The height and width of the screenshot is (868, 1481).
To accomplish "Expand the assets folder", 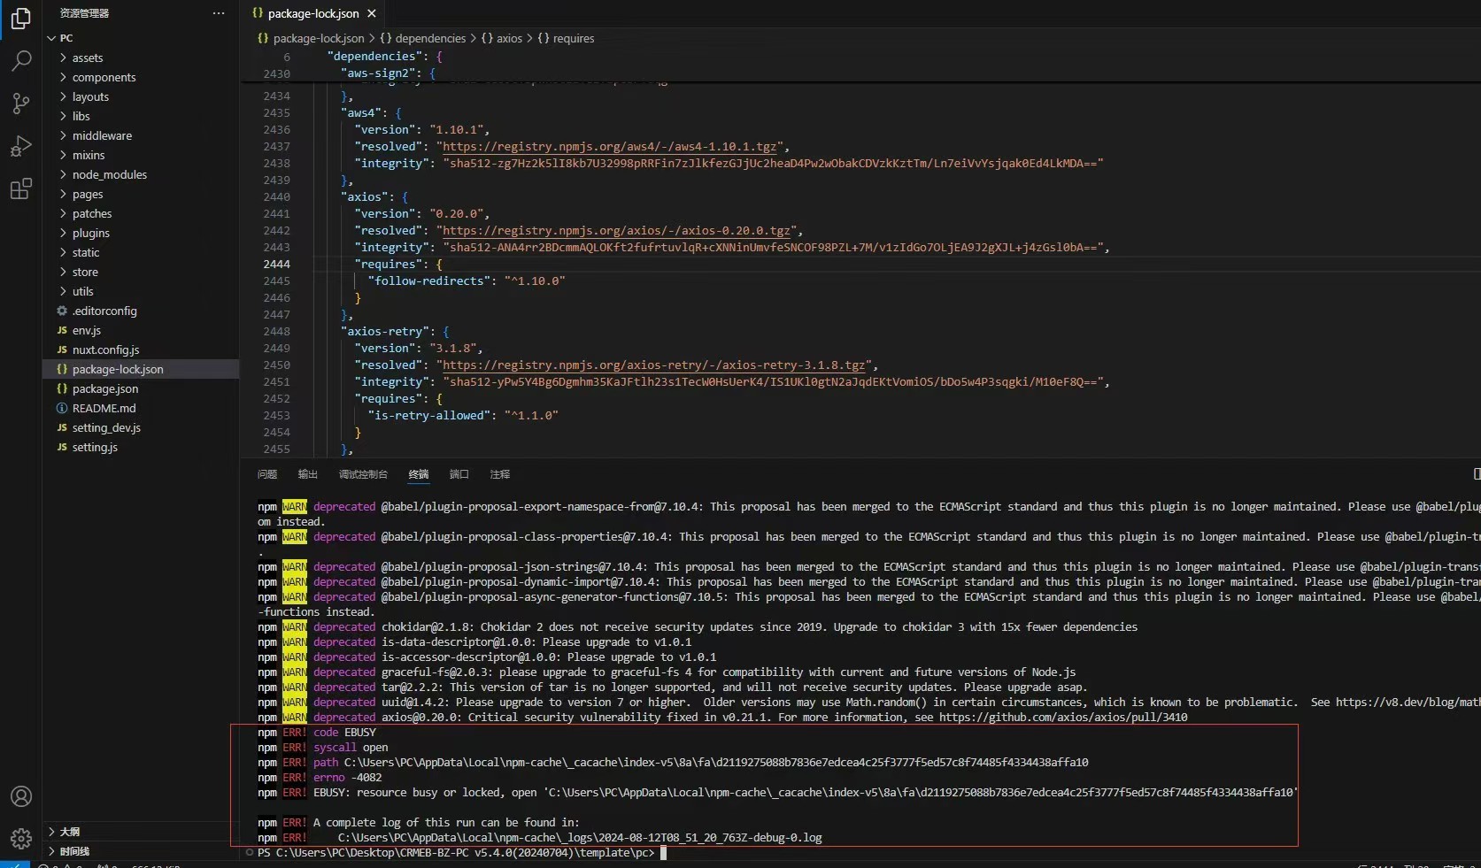I will pyautogui.click(x=63, y=58).
